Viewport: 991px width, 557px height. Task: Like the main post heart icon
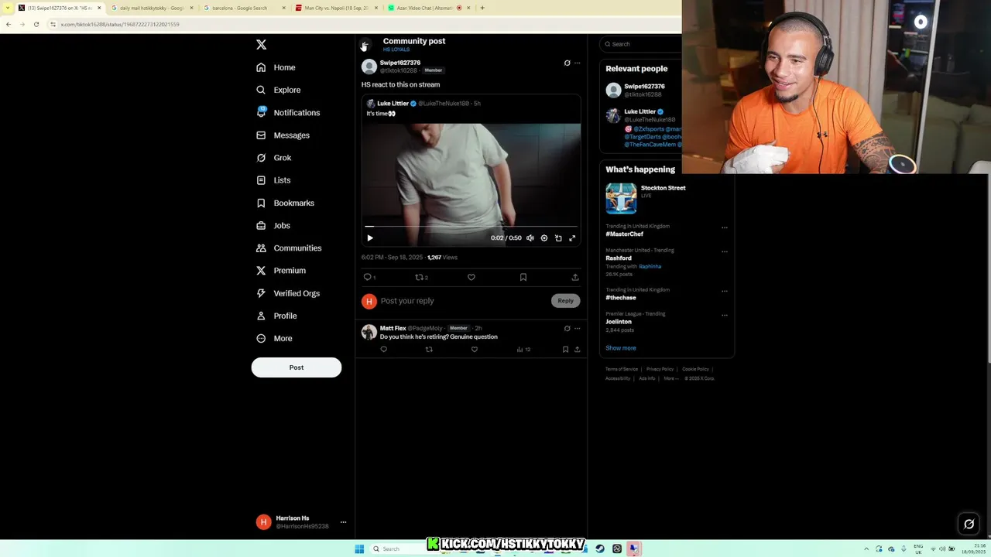[471, 277]
